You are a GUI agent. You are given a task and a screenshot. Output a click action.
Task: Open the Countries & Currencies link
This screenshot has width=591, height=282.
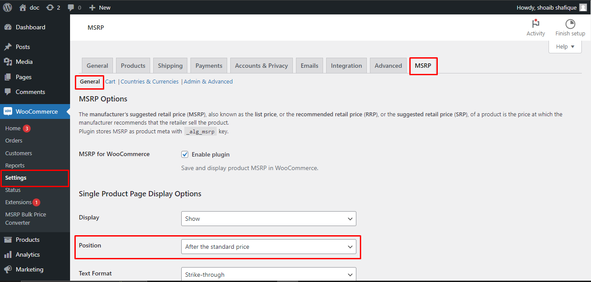[x=150, y=82]
